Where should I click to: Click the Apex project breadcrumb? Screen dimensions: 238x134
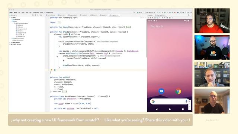(11, 12)
